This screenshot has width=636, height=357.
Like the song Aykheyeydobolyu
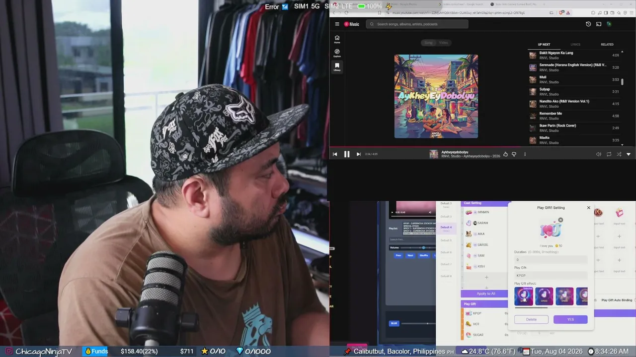[x=505, y=154]
